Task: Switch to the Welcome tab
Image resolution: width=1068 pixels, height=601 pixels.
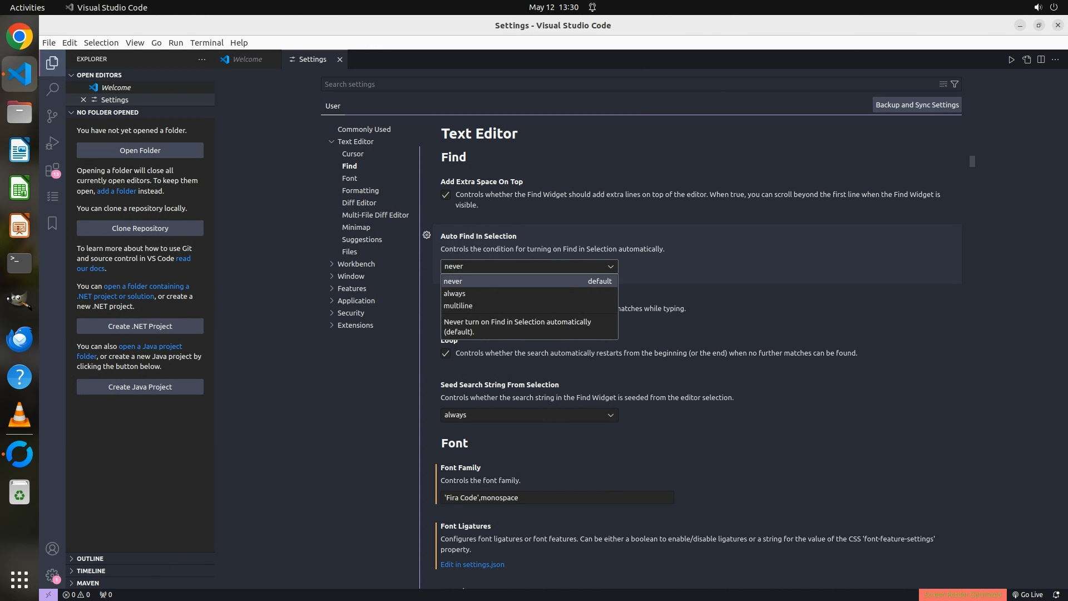Action: tap(247, 60)
